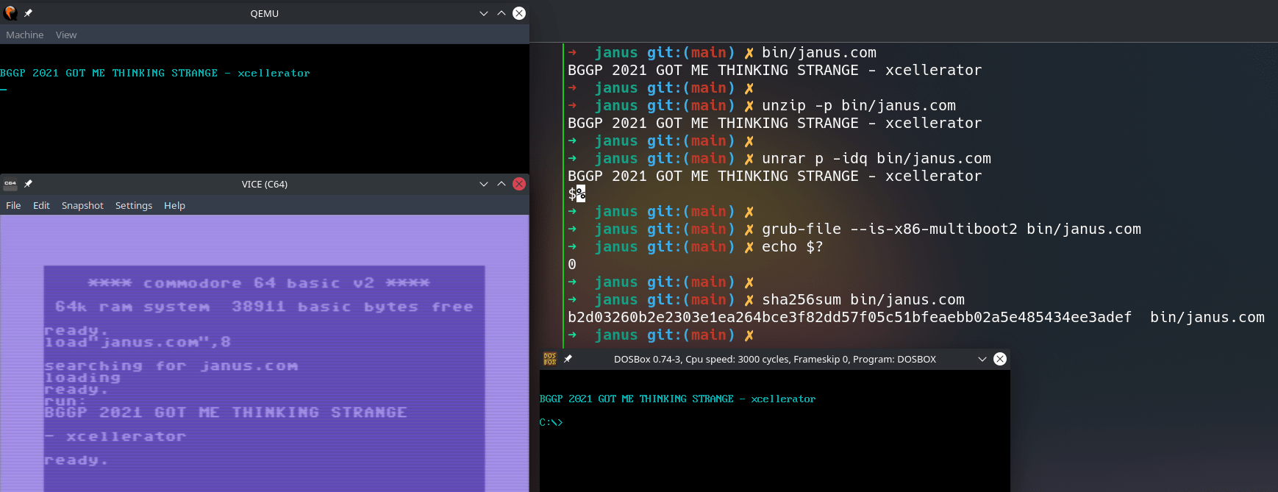Click 'searching for janus.com' line in VICE

point(171,366)
